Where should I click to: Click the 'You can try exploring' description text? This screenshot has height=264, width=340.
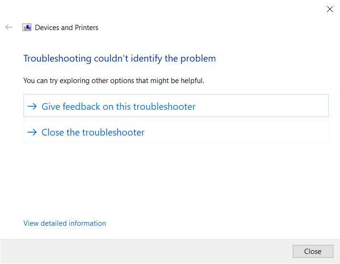coord(114,81)
